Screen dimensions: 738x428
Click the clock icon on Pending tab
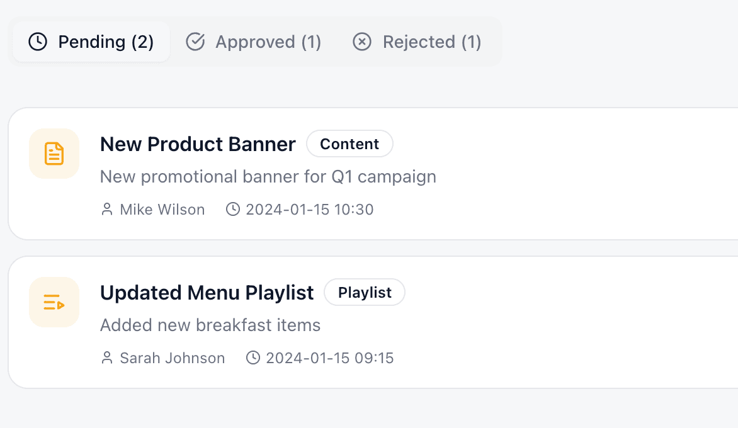38,42
